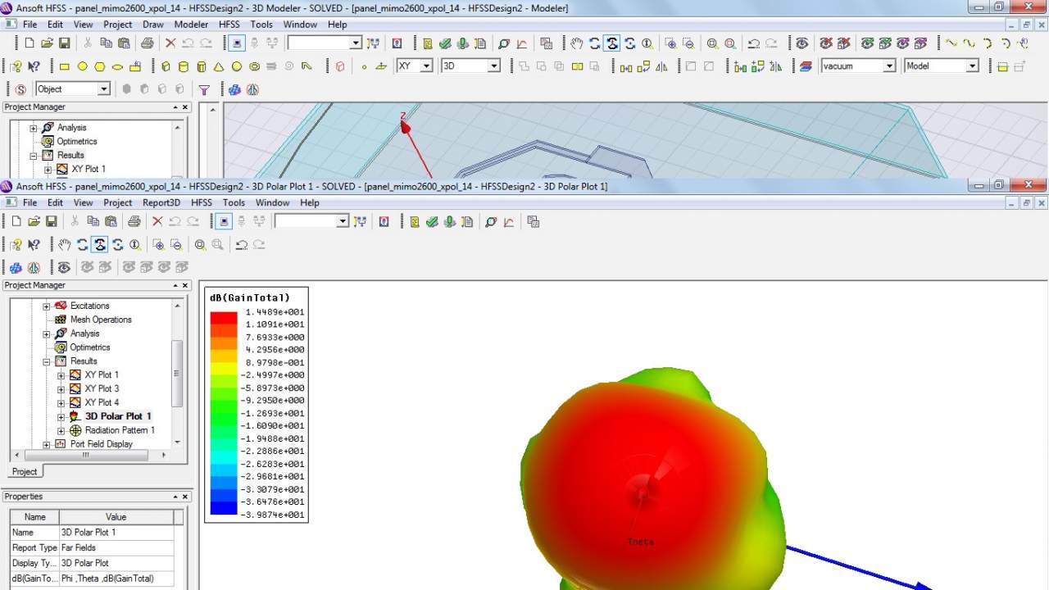Toggle the highlighted rotate mode in Modeler toolbar
This screenshot has width=1049, height=590.
pyautogui.click(x=612, y=43)
